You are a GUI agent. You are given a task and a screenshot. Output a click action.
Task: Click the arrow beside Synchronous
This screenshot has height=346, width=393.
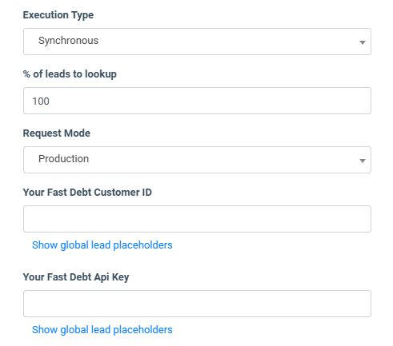coord(362,42)
